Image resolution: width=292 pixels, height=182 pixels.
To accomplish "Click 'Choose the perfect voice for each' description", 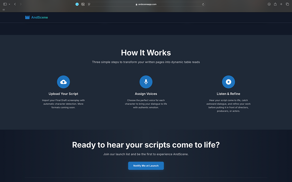I will 146,104.
